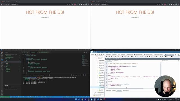The height and width of the screenshot is (101, 180).
Task: Open pgAdmin Help menu
Action: coord(114,52)
